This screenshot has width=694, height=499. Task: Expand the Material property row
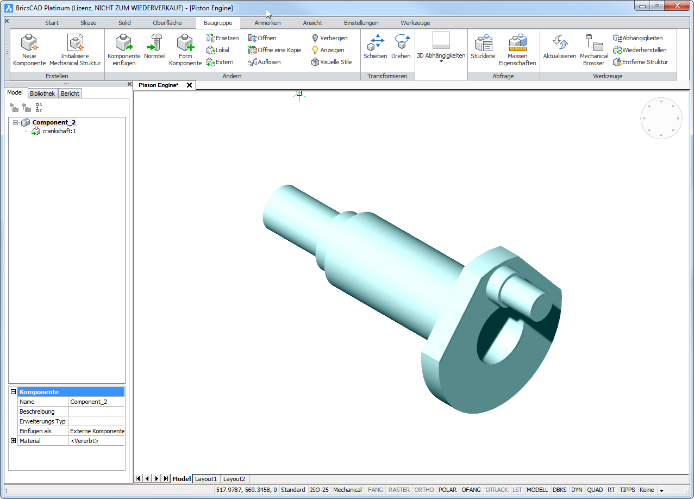pyautogui.click(x=13, y=441)
